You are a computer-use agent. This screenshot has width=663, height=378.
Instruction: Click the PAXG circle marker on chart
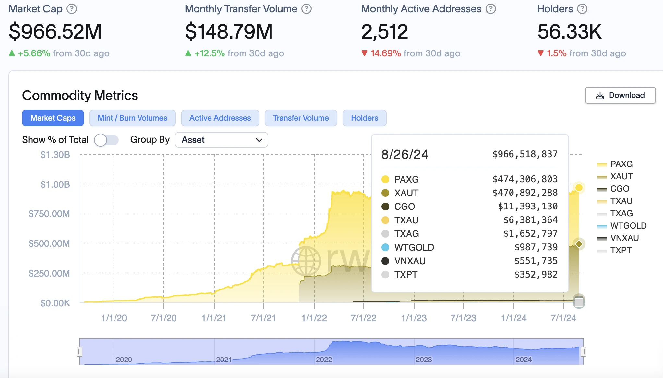(x=579, y=188)
